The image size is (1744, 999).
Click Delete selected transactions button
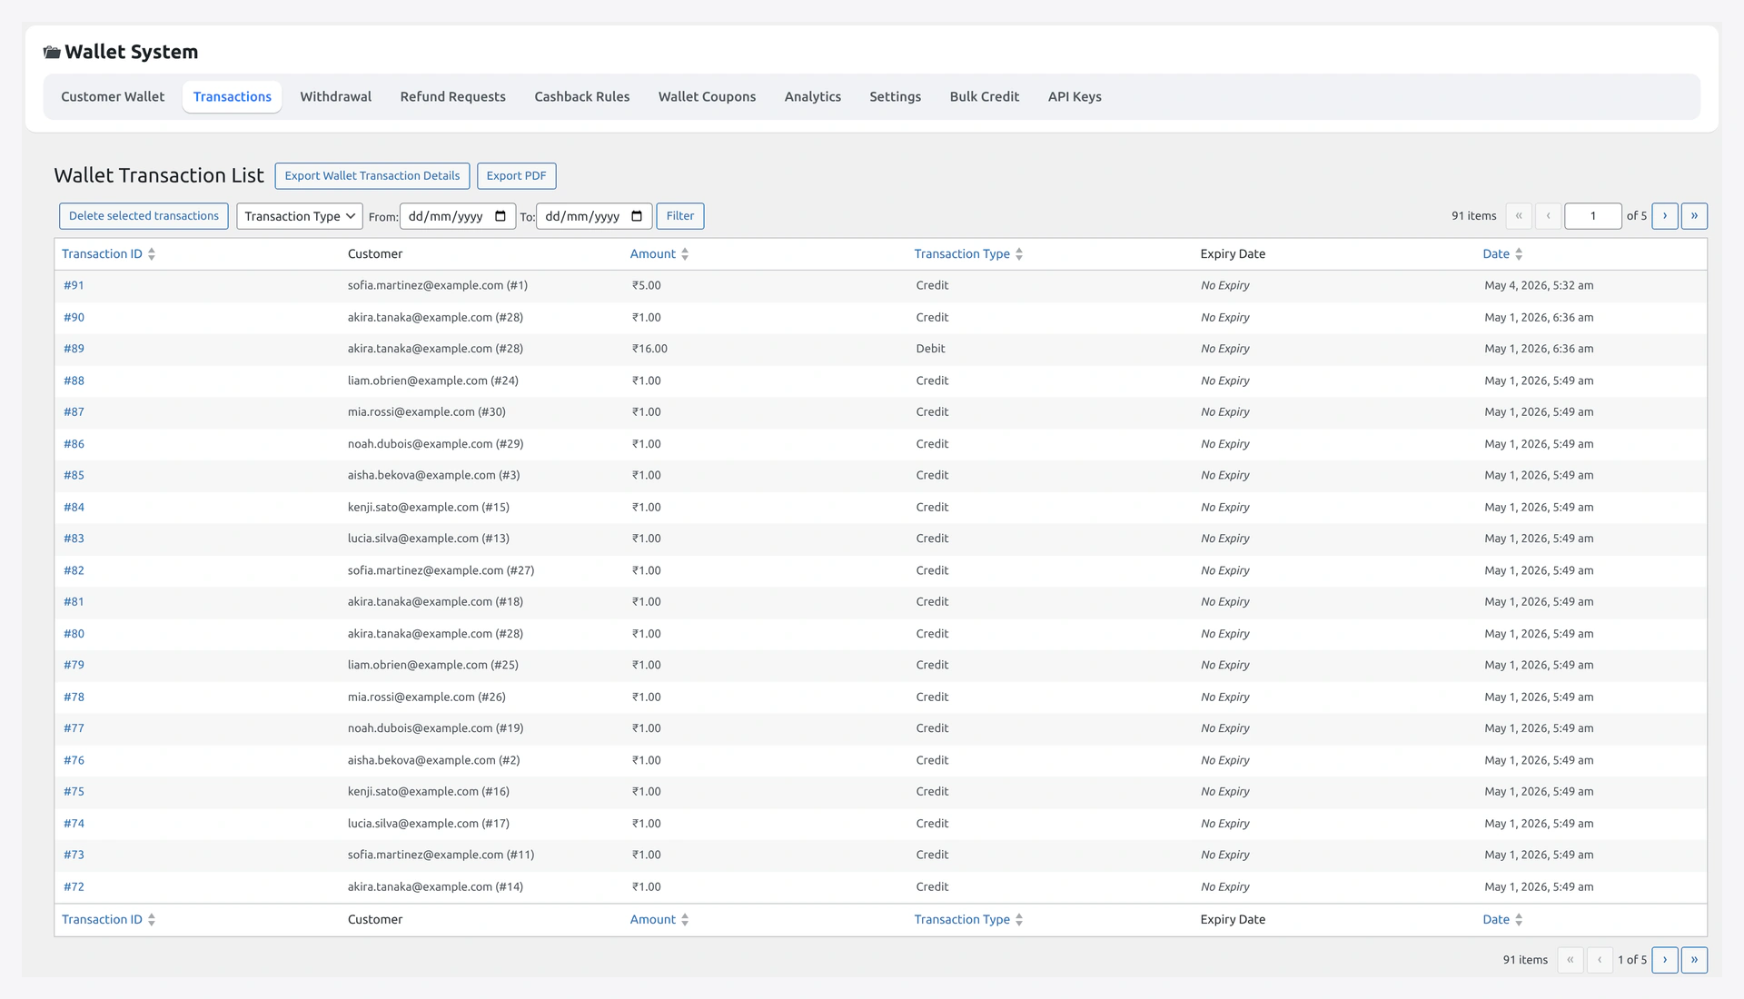click(144, 216)
